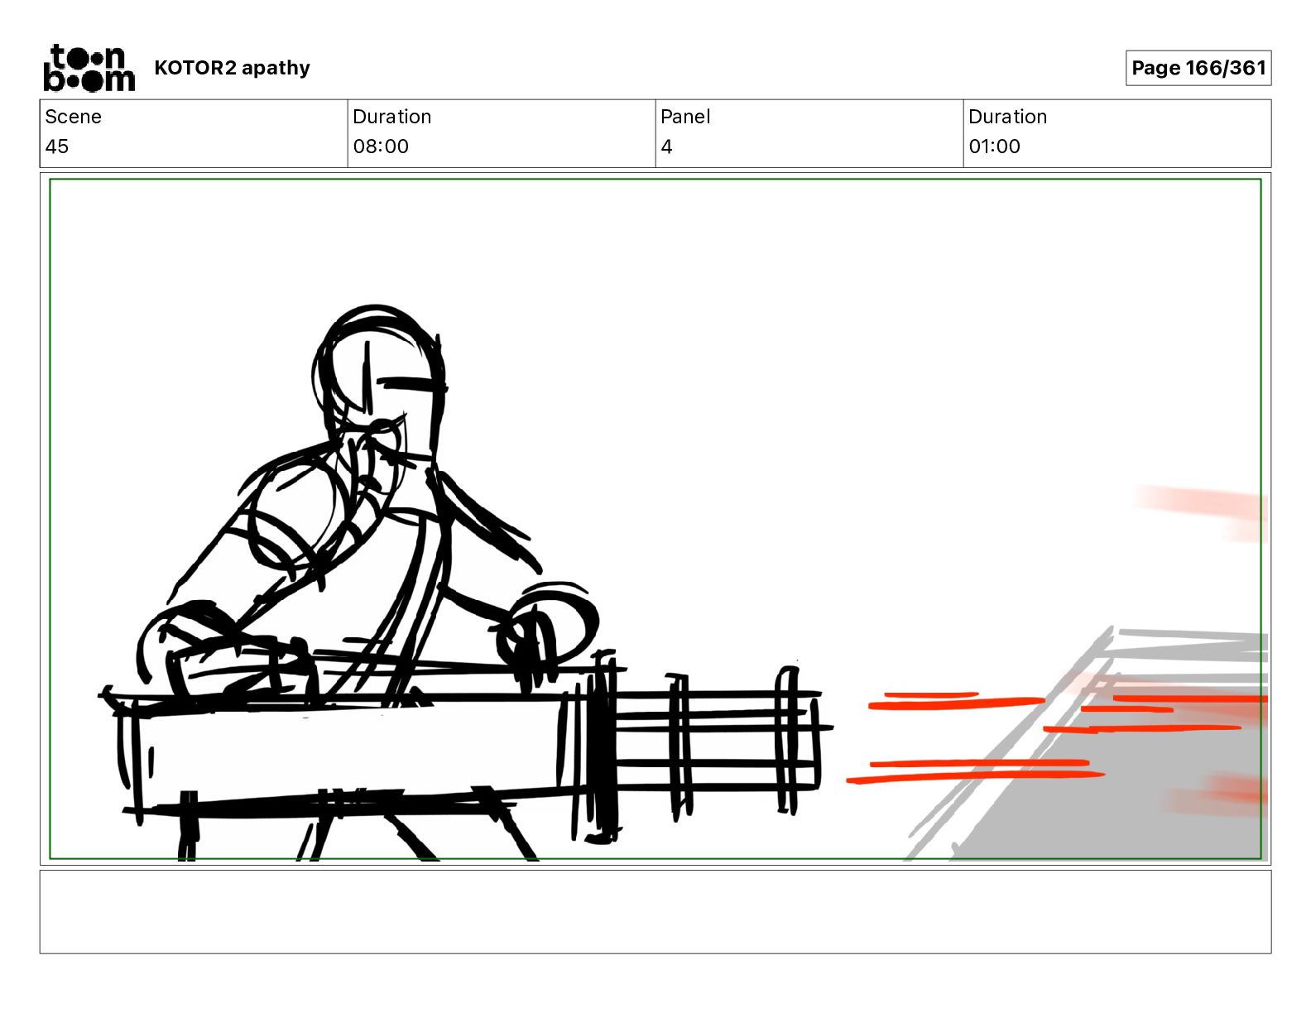The height and width of the screenshot is (1013, 1311).
Task: Select the 'KOTOR2 apathy' project title
Action: click(x=232, y=68)
